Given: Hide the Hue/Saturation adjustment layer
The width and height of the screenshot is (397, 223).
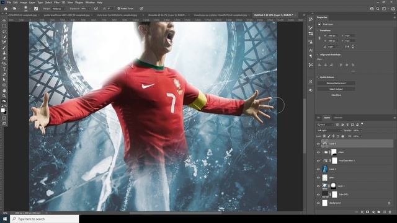Looking at the screenshot, I should click(x=318, y=160).
